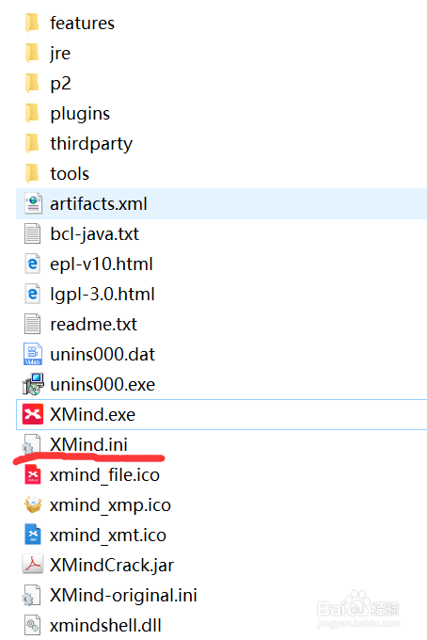Image resolution: width=427 pixels, height=640 pixels.
Task: Click the unins000.dat file icon
Action: (x=33, y=354)
